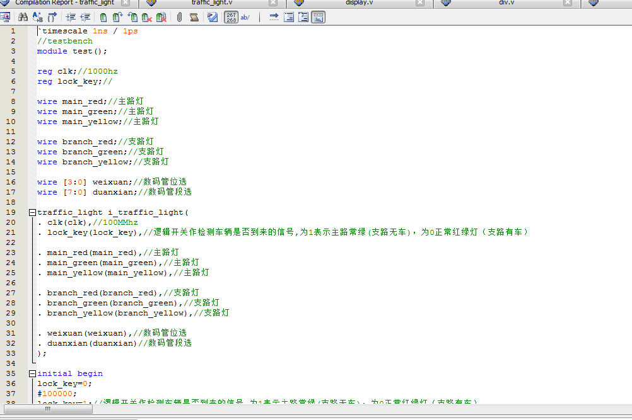Toggle line numbers display (267/268 button)
The width and height of the screenshot is (632, 420).
coord(231,17)
